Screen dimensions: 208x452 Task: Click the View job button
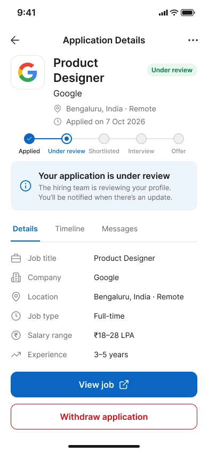coord(104,385)
